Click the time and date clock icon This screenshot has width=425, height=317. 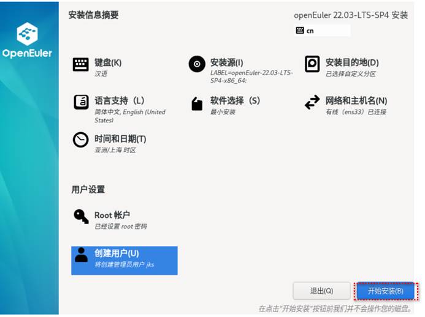click(80, 140)
